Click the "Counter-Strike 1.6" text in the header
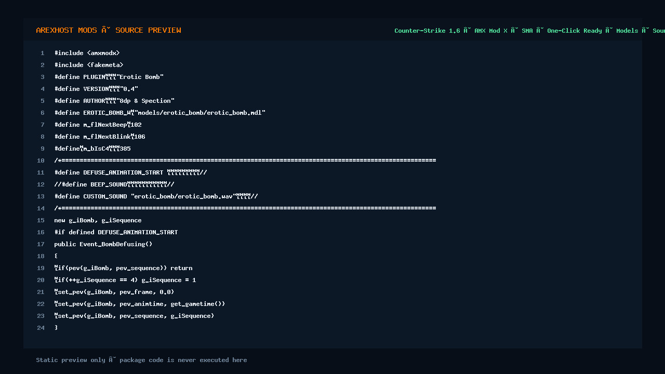Image resolution: width=665 pixels, height=374 pixels. pos(427,31)
